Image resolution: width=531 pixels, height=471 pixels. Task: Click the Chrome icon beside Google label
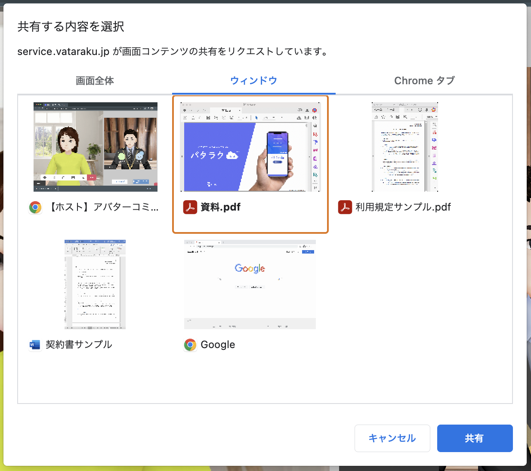click(190, 345)
